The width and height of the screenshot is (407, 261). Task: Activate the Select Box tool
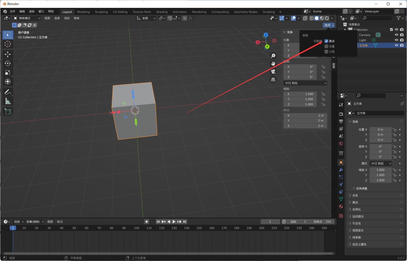8,35
